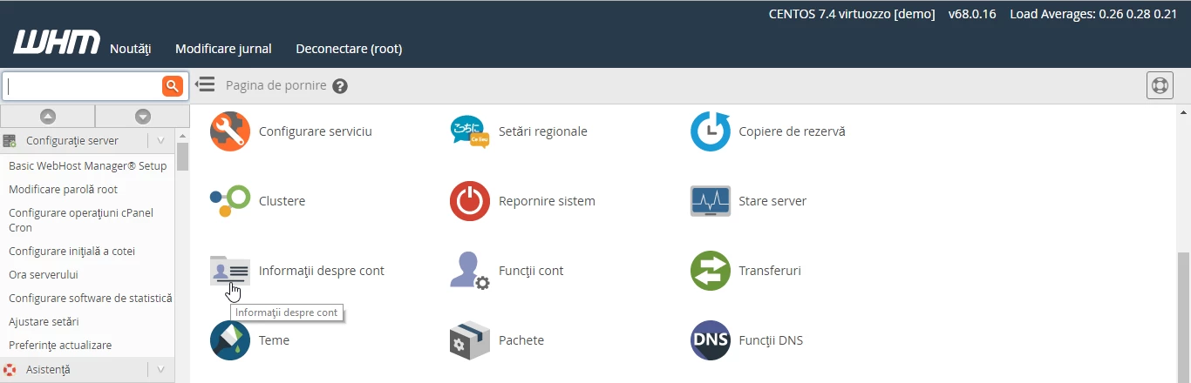Viewport: 1191px width, 383px height.
Task: Click the Clustere circles icon
Action: pyautogui.click(x=230, y=201)
